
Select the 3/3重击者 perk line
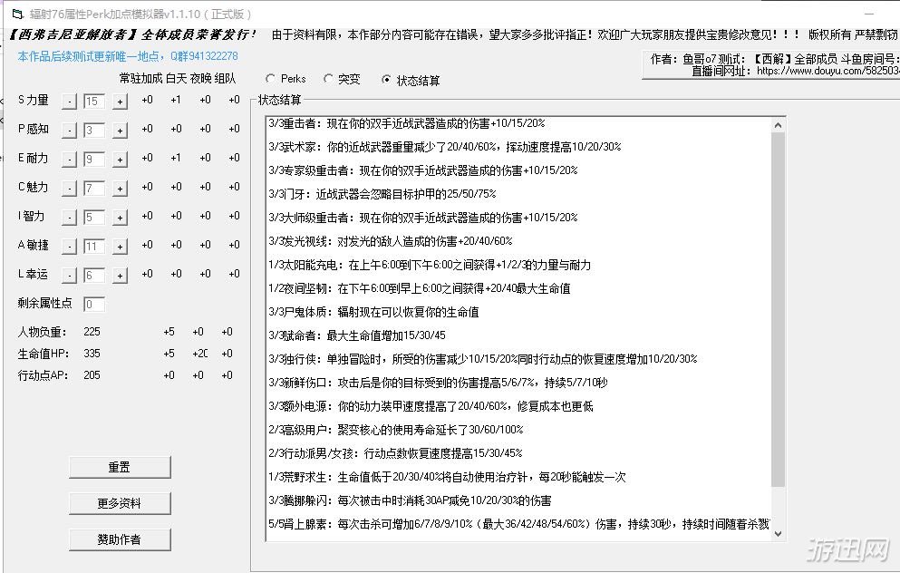click(x=406, y=123)
